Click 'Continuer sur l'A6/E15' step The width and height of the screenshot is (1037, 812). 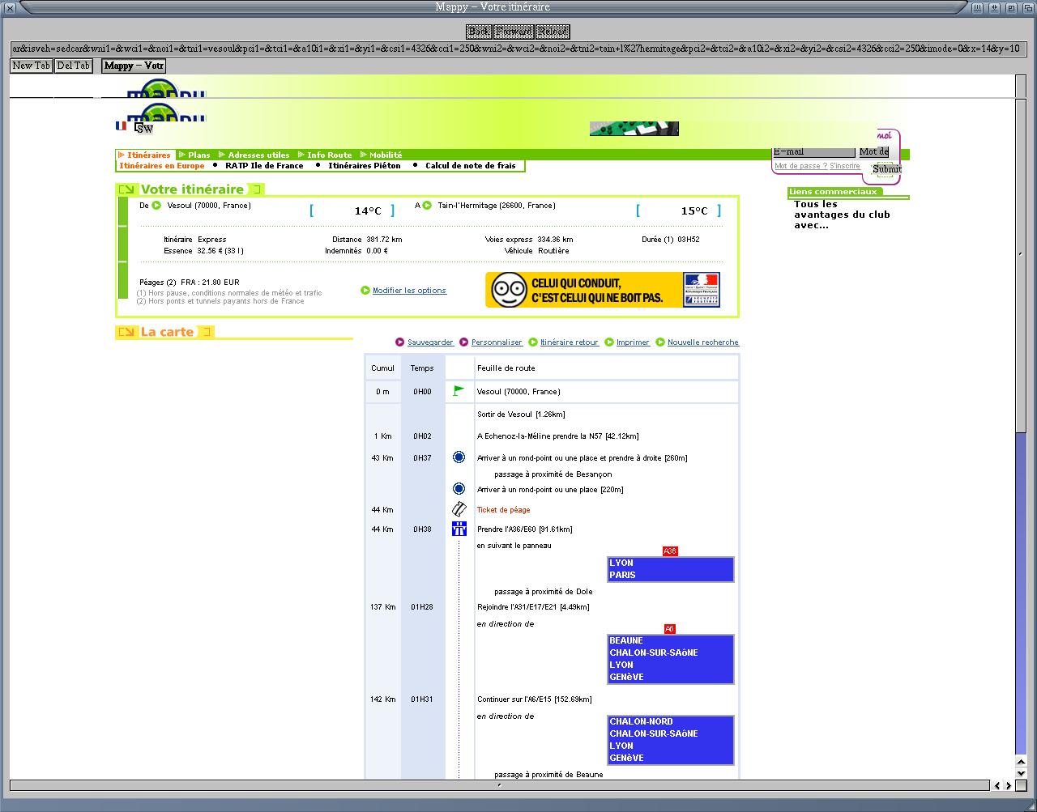(535, 699)
